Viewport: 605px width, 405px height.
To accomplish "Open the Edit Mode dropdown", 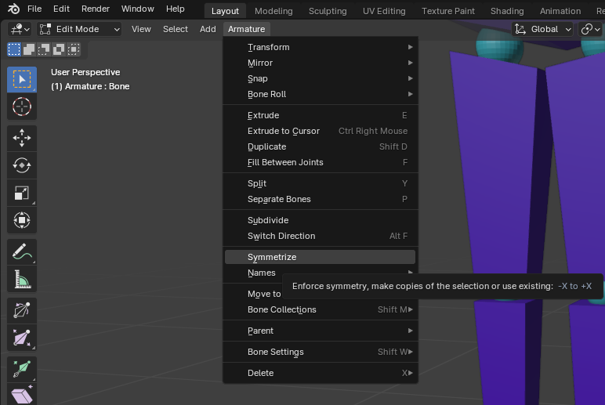I will click(x=79, y=29).
